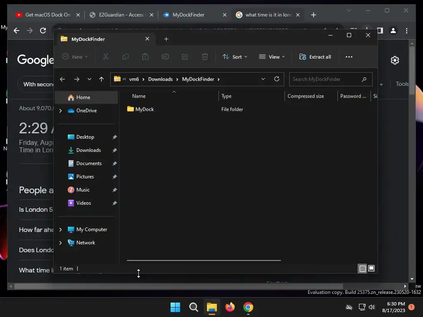
Task: Close the MyDockFinder Explorer tab
Action: (147, 39)
